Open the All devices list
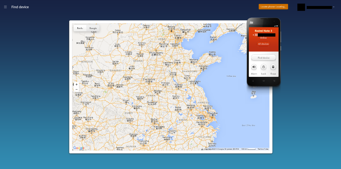 point(263,44)
